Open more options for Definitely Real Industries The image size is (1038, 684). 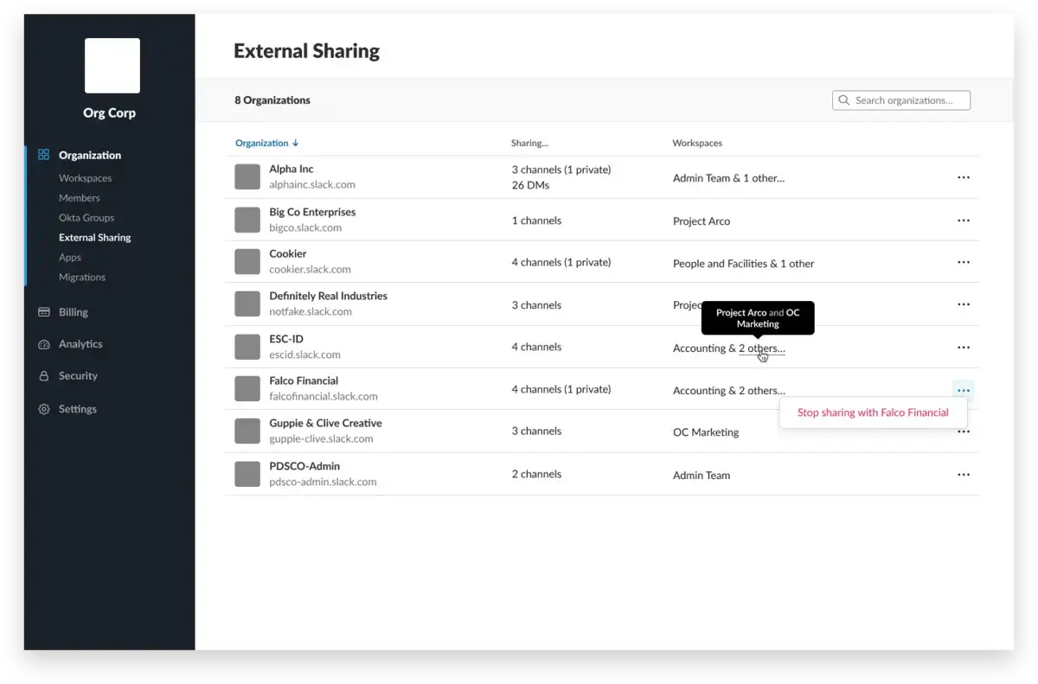(964, 304)
